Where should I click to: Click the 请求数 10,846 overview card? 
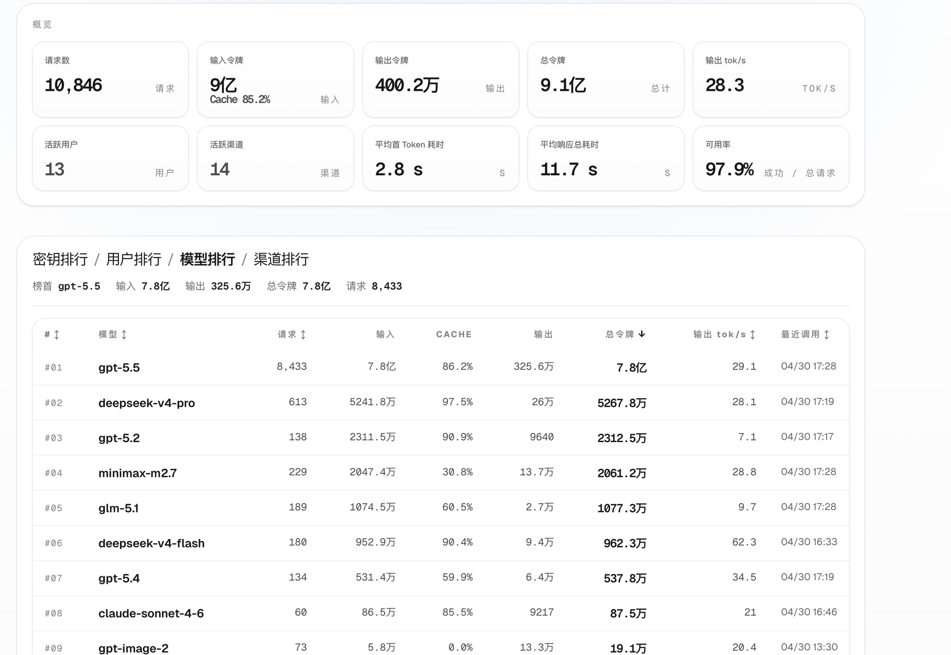point(110,80)
